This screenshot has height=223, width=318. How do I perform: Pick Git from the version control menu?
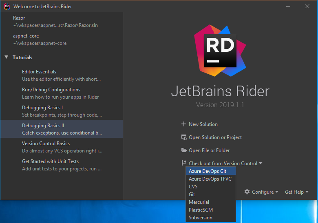click(211, 194)
